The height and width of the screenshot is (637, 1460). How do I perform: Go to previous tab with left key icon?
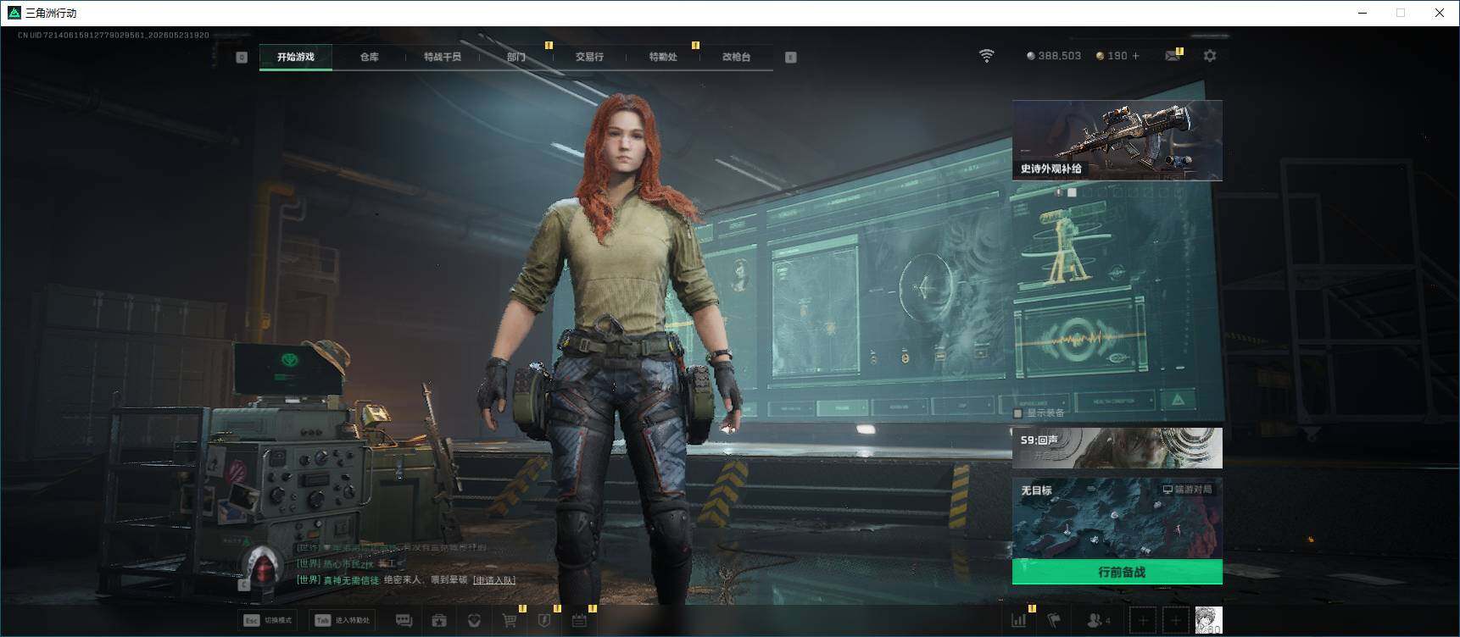point(242,57)
